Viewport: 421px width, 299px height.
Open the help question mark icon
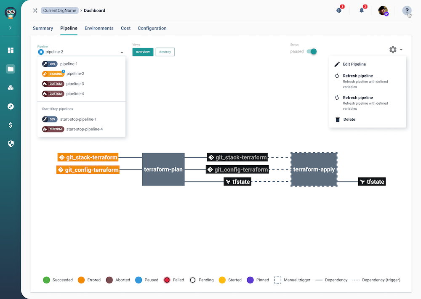point(407,11)
